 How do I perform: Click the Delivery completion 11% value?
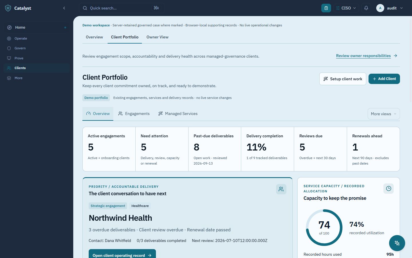click(x=256, y=147)
